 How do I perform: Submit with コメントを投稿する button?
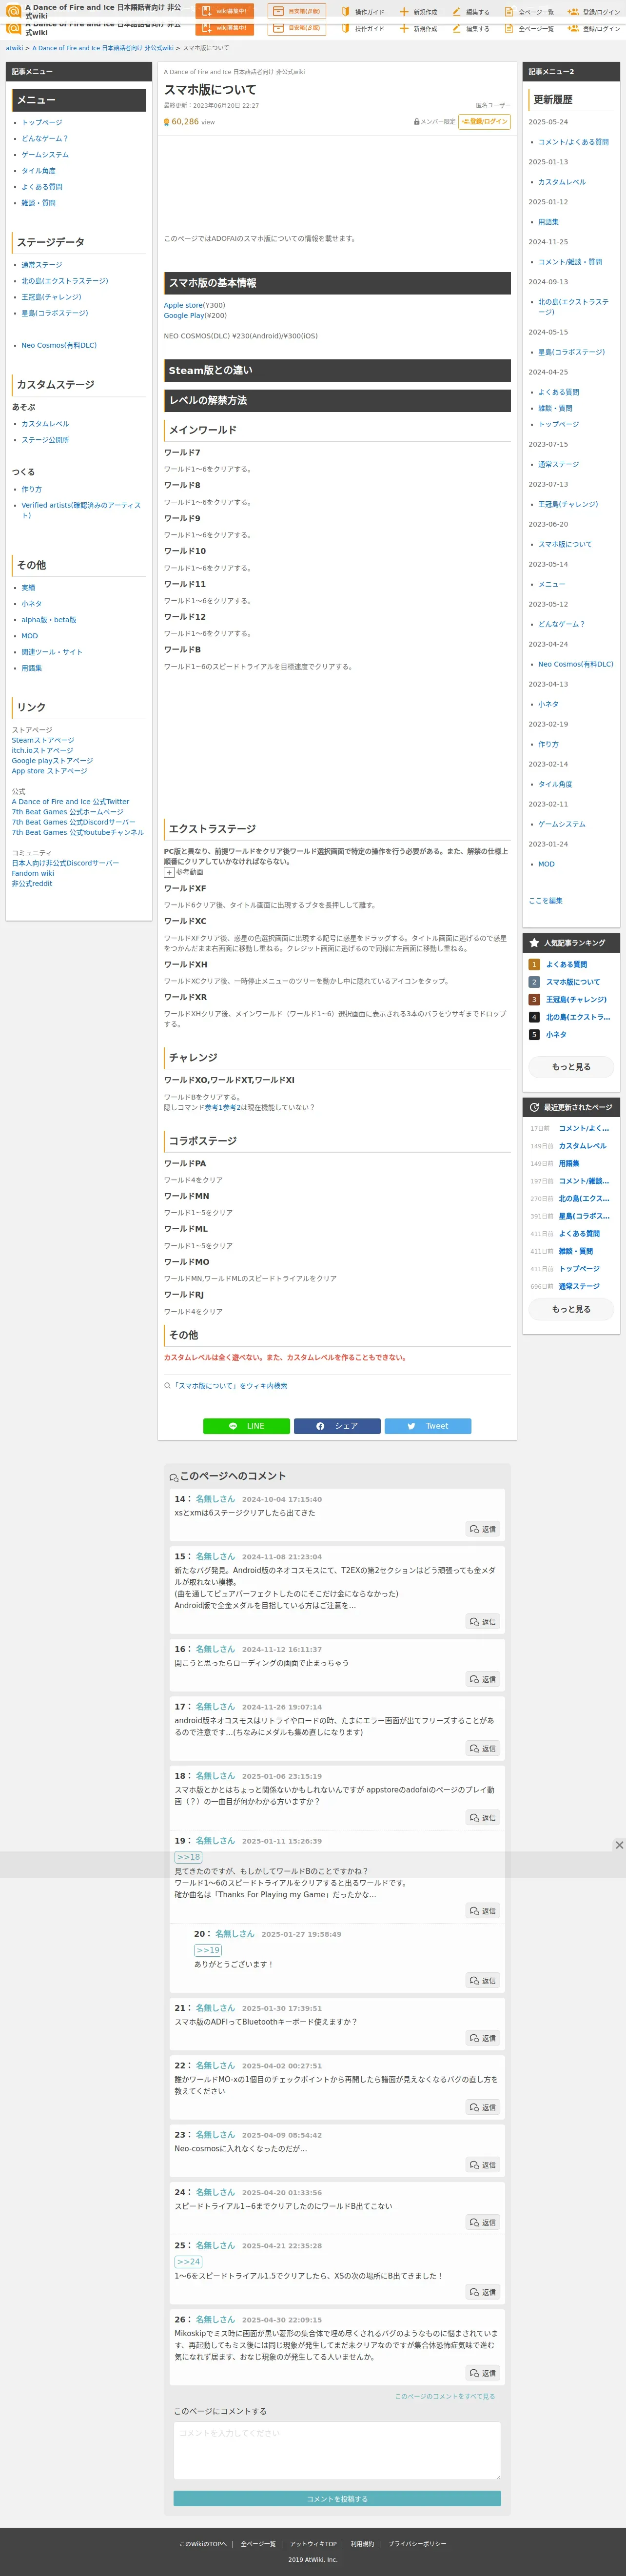coord(337,2499)
